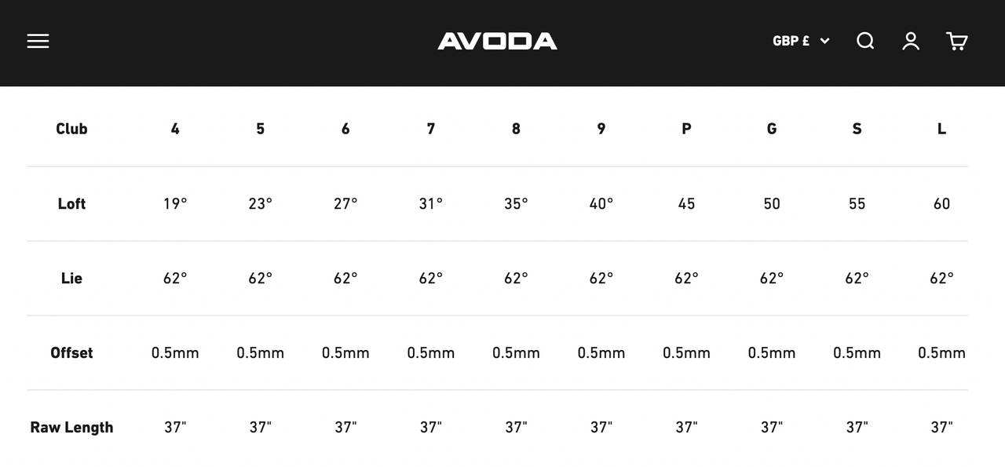Click the magnifying glass in the header
This screenshot has height=467, width=1005.
coord(864,41)
